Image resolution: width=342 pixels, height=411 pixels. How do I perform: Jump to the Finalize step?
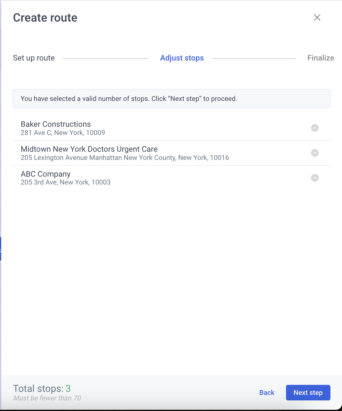(x=321, y=58)
